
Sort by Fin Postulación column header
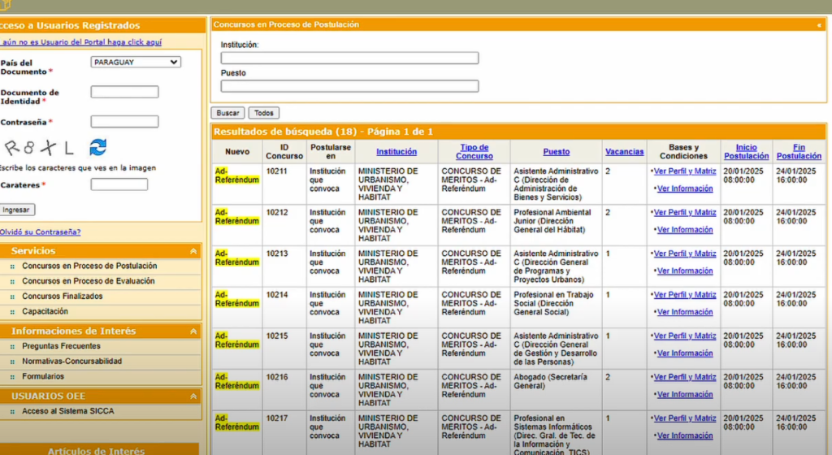pyautogui.click(x=799, y=152)
